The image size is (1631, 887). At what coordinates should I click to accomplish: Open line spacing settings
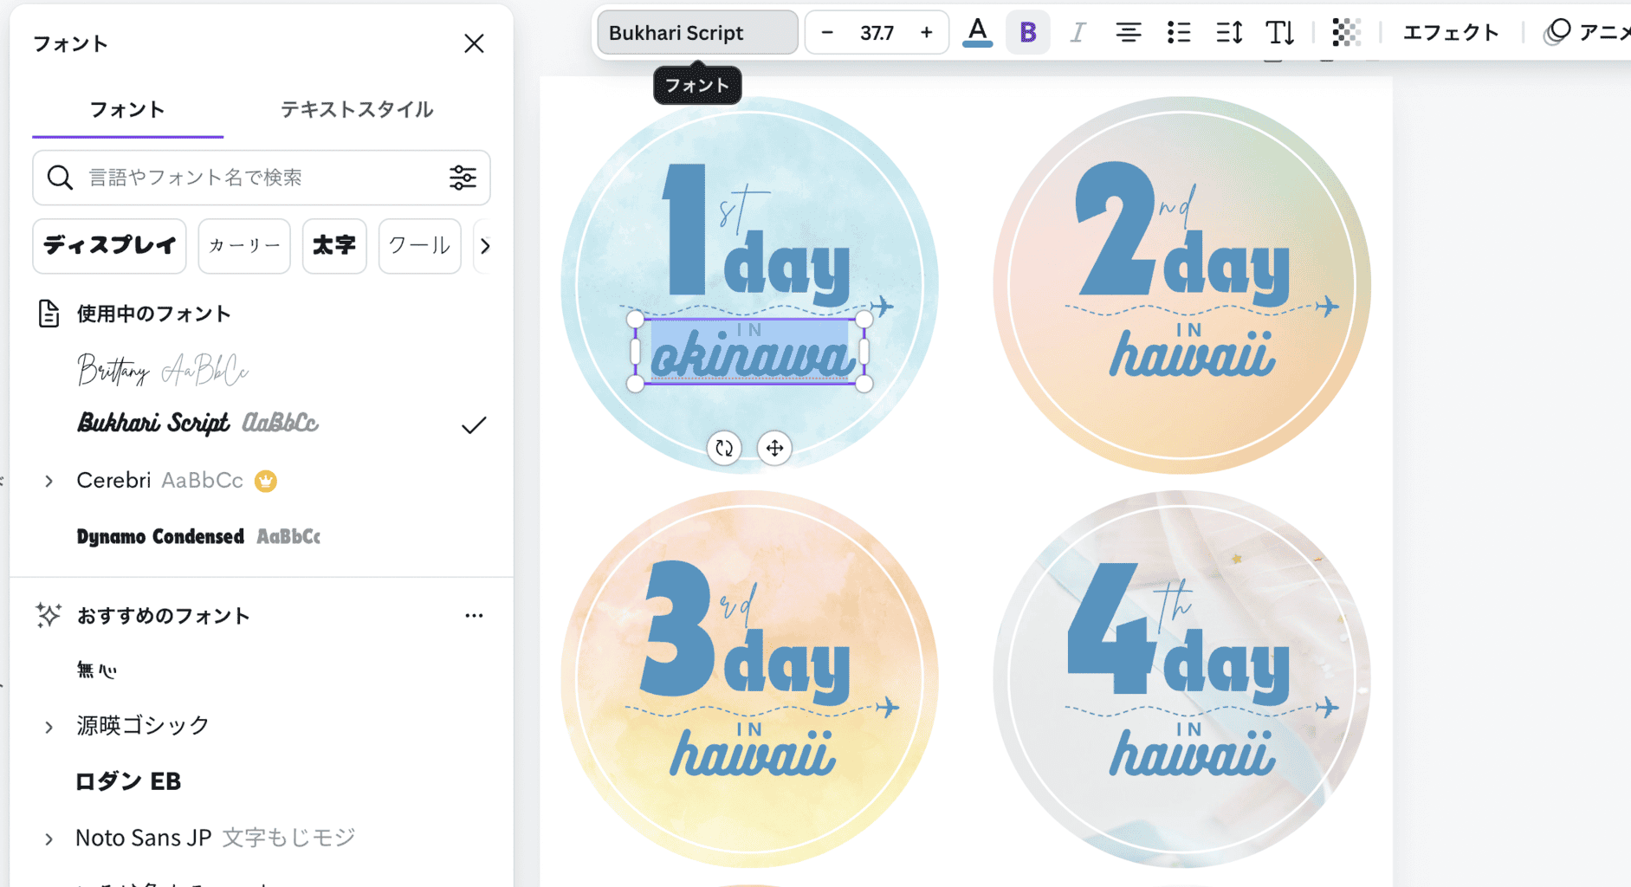point(1229,33)
